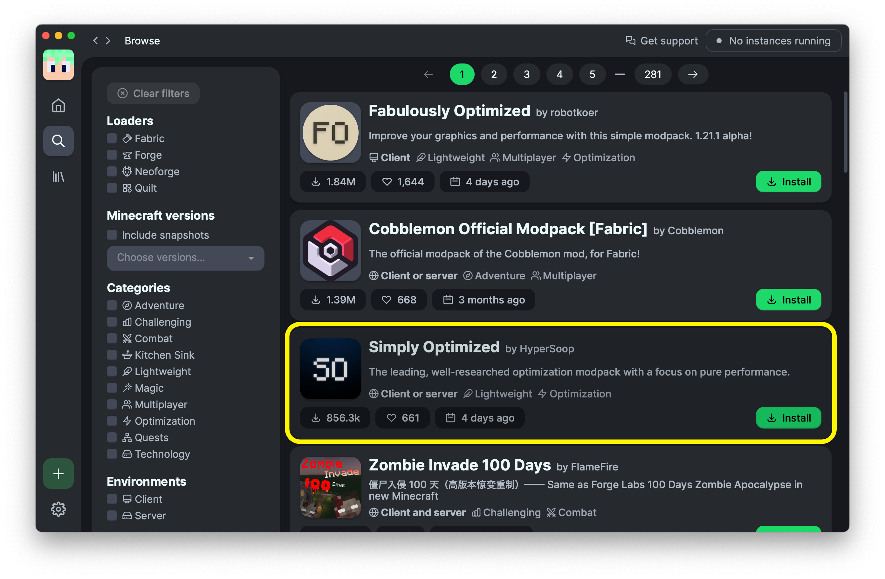The image size is (885, 579).
Task: Check the Quests category
Action: 112,437
